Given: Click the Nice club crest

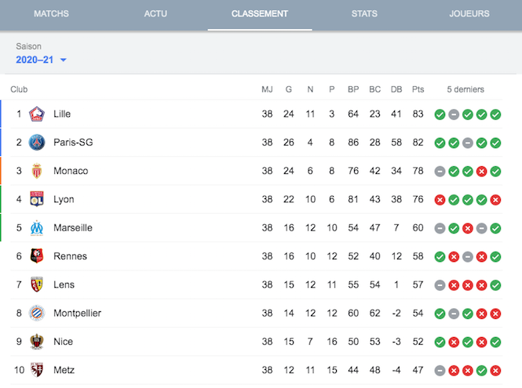Looking at the screenshot, I should point(37,342).
